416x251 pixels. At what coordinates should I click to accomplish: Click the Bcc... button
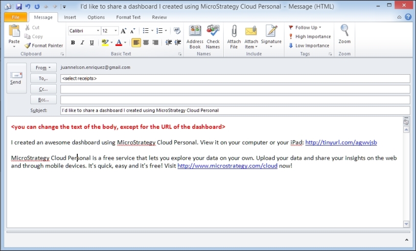(43, 100)
